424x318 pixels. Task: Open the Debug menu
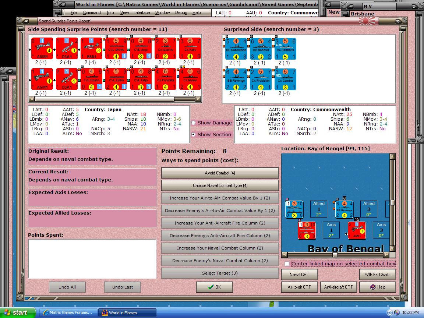(x=181, y=13)
